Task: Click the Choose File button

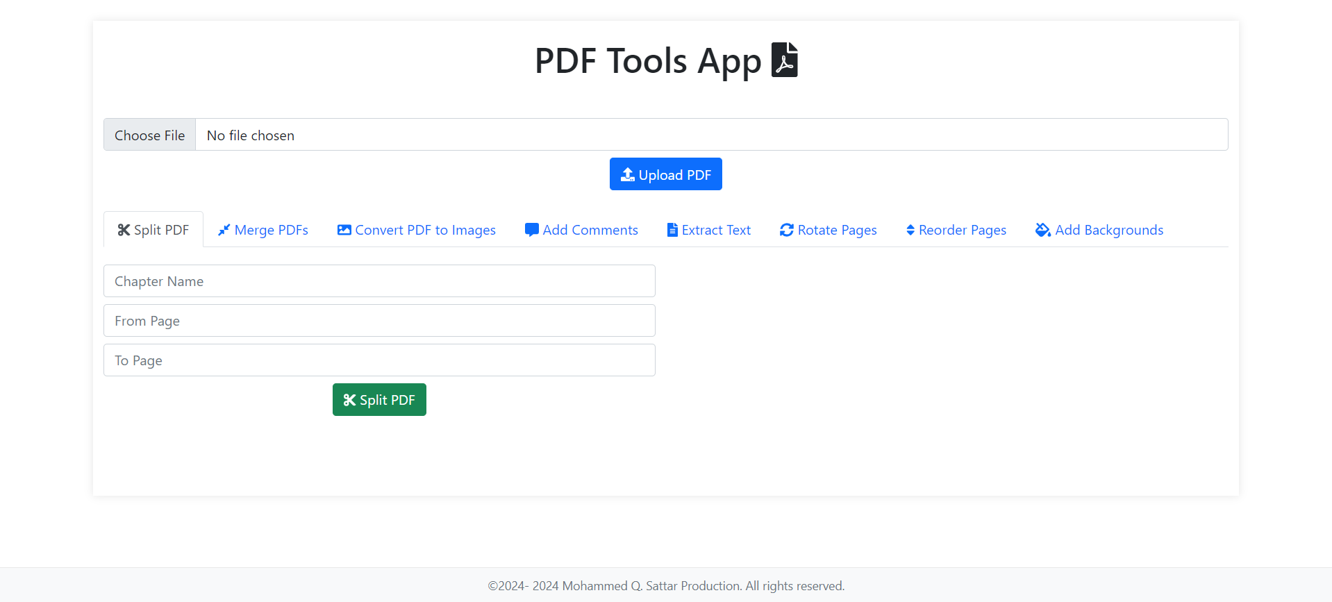Action: (150, 135)
